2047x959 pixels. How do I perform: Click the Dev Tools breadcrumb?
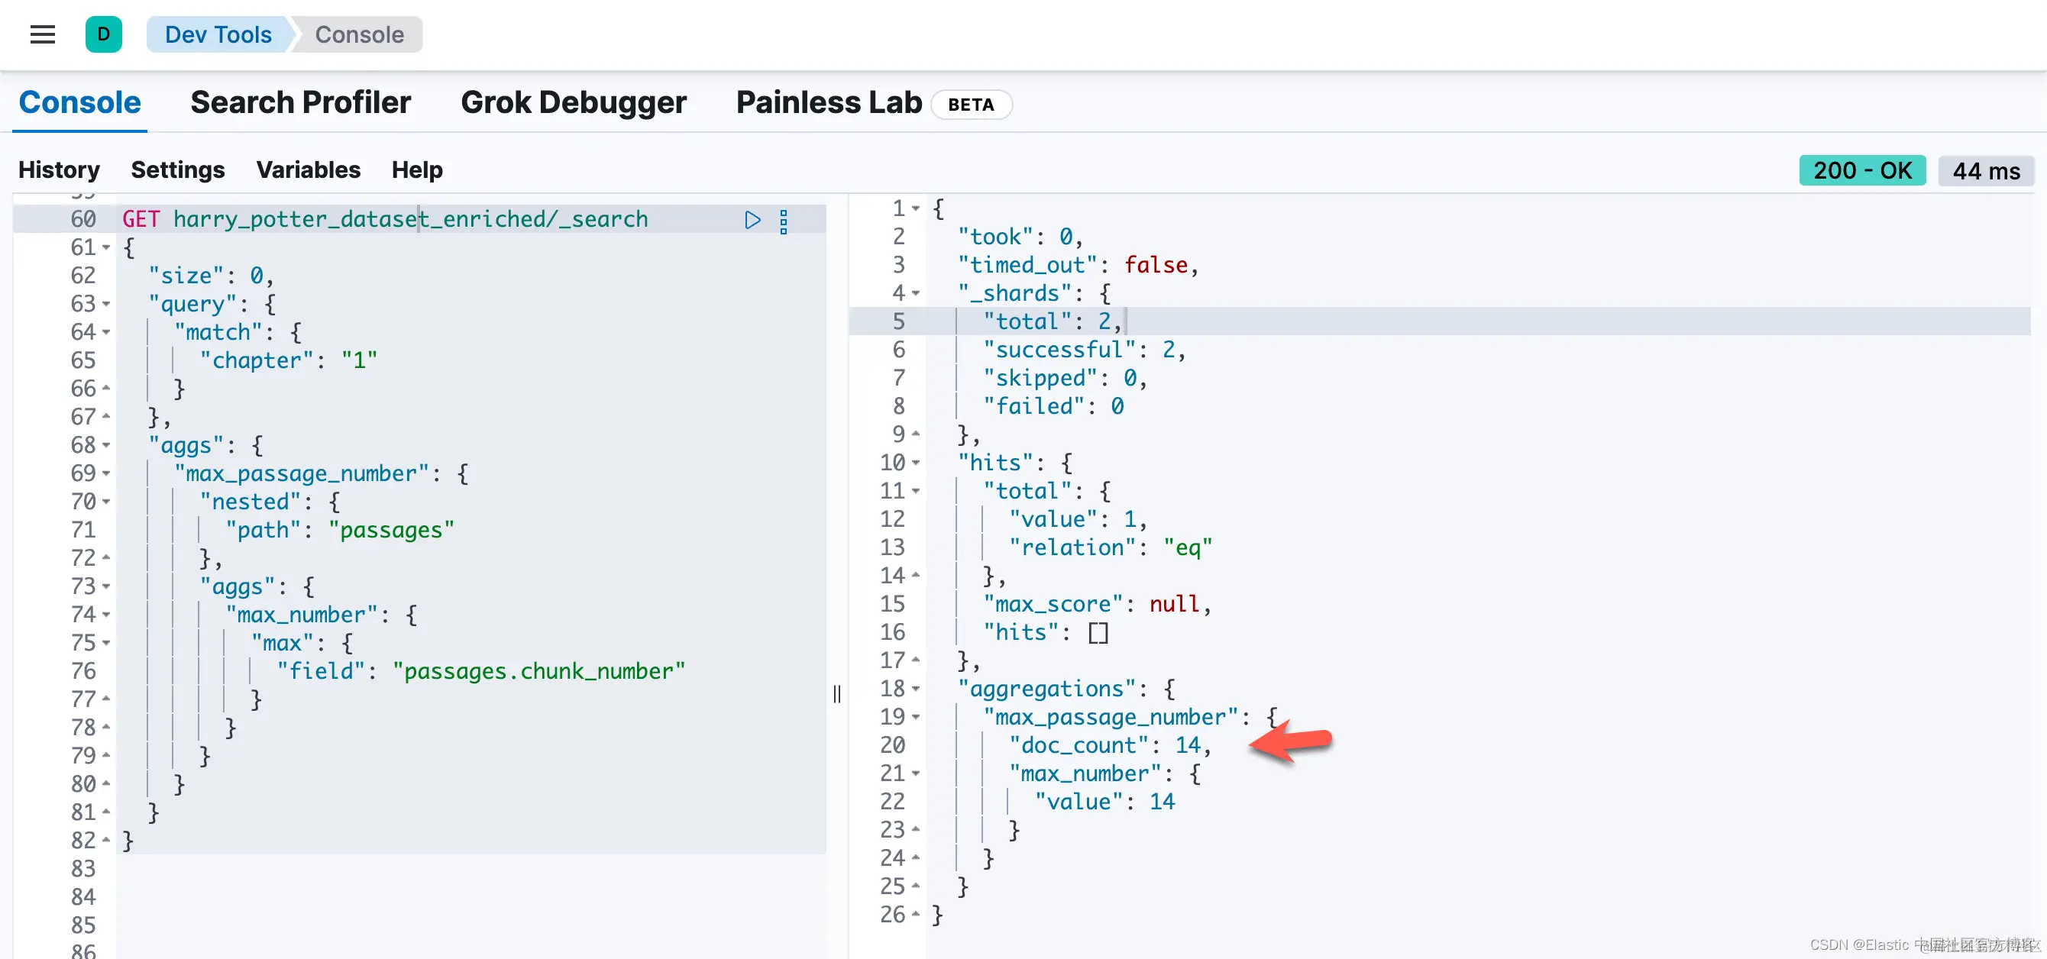pyautogui.click(x=218, y=34)
